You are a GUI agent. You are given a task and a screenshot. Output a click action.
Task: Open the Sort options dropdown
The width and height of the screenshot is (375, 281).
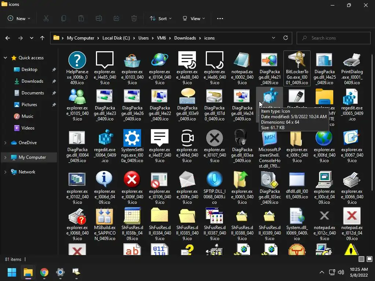click(x=161, y=18)
